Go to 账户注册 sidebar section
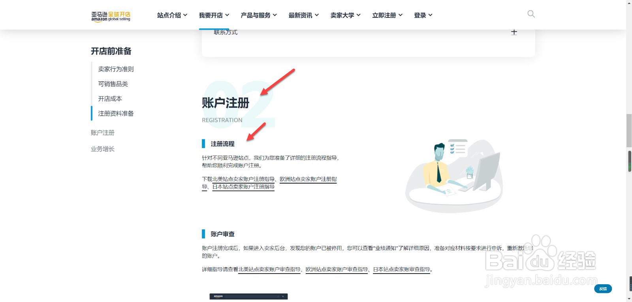632x302 pixels. [103, 133]
